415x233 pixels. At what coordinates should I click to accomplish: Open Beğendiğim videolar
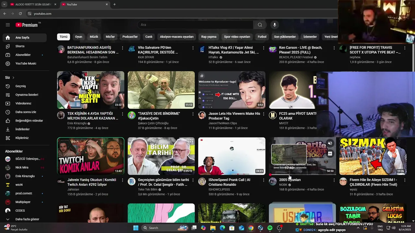25,121
